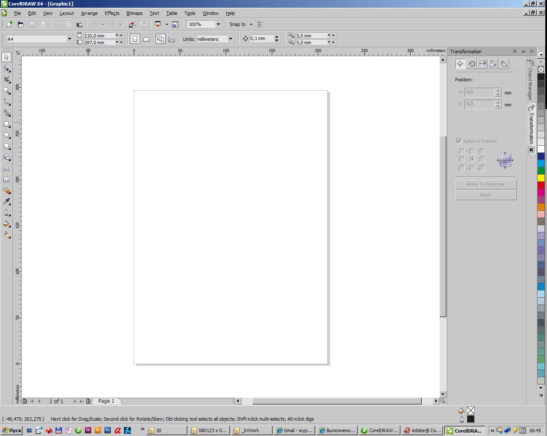Click the Paste toolbar icon
The height and width of the screenshot is (436, 547).
79,24
